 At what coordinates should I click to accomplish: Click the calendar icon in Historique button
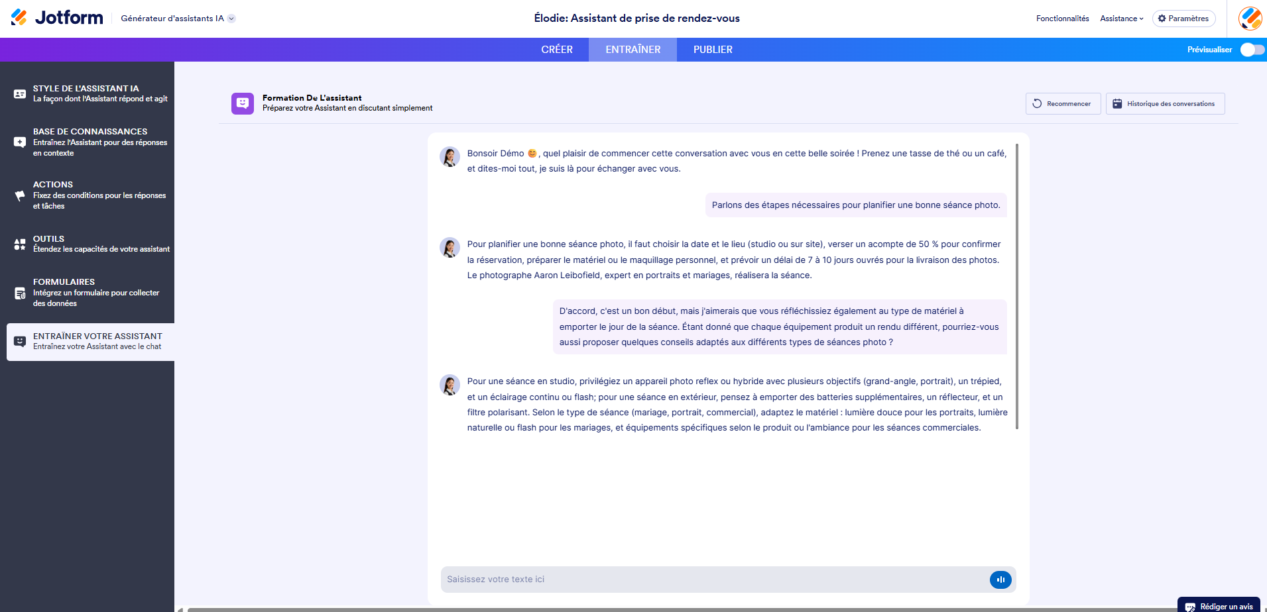click(x=1117, y=104)
